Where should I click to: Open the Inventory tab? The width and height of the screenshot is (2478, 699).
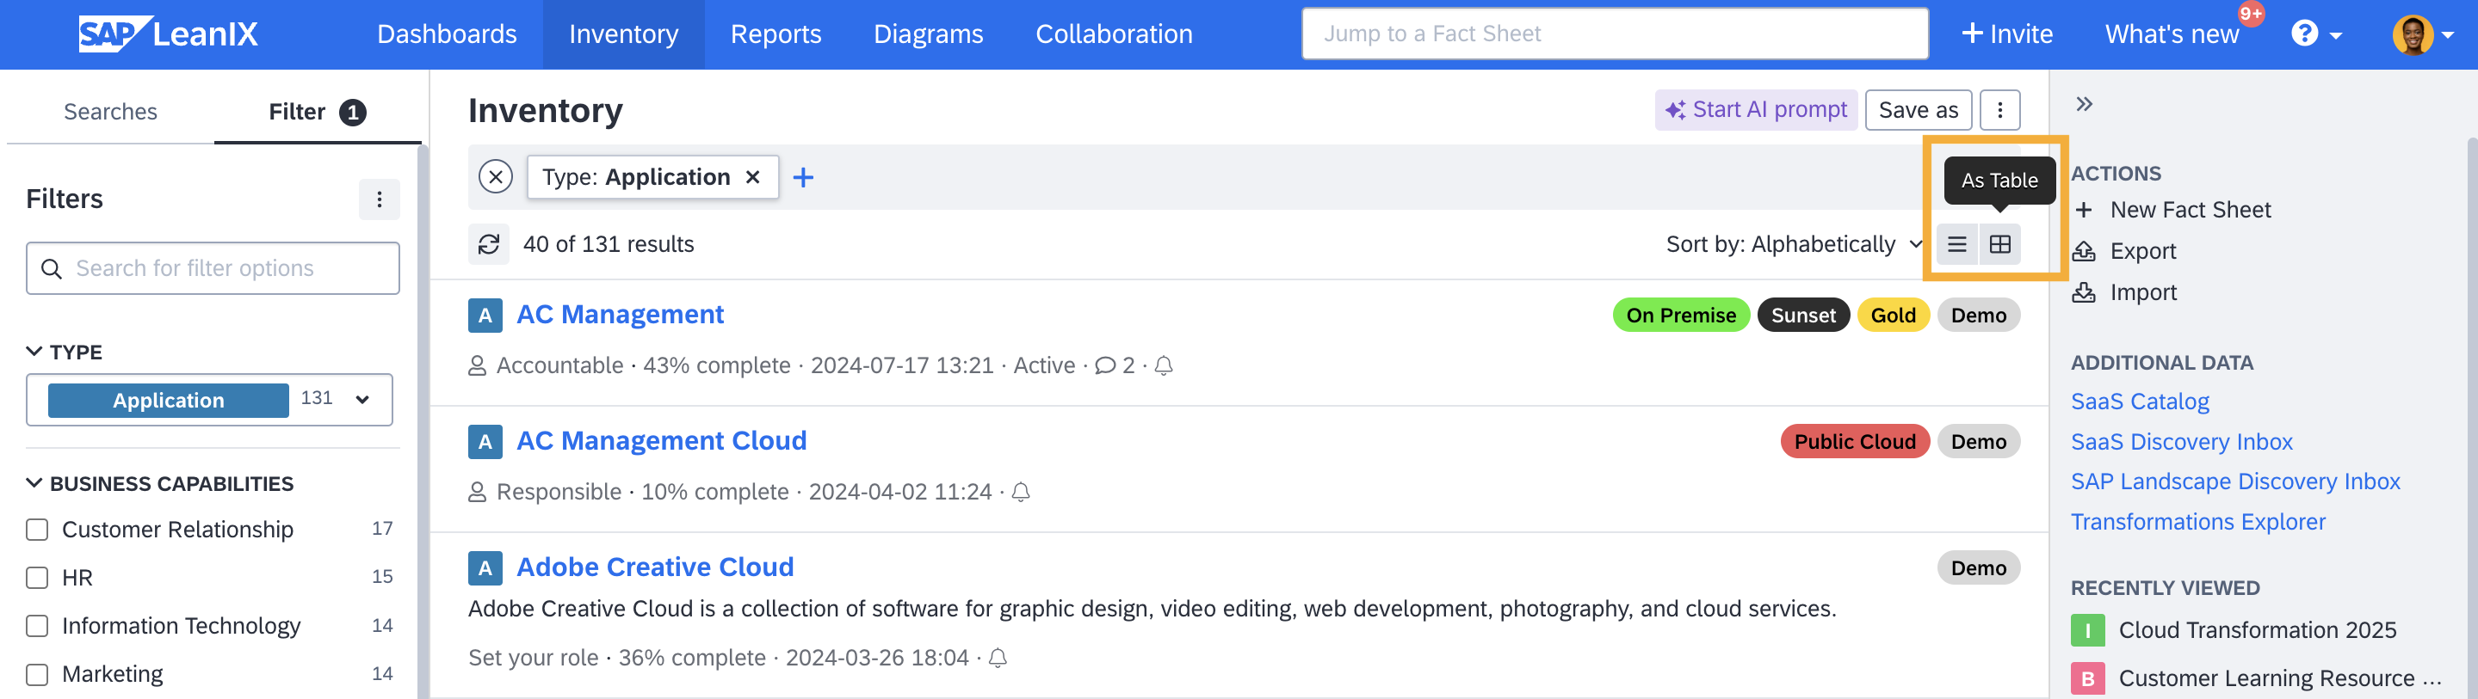(x=623, y=34)
